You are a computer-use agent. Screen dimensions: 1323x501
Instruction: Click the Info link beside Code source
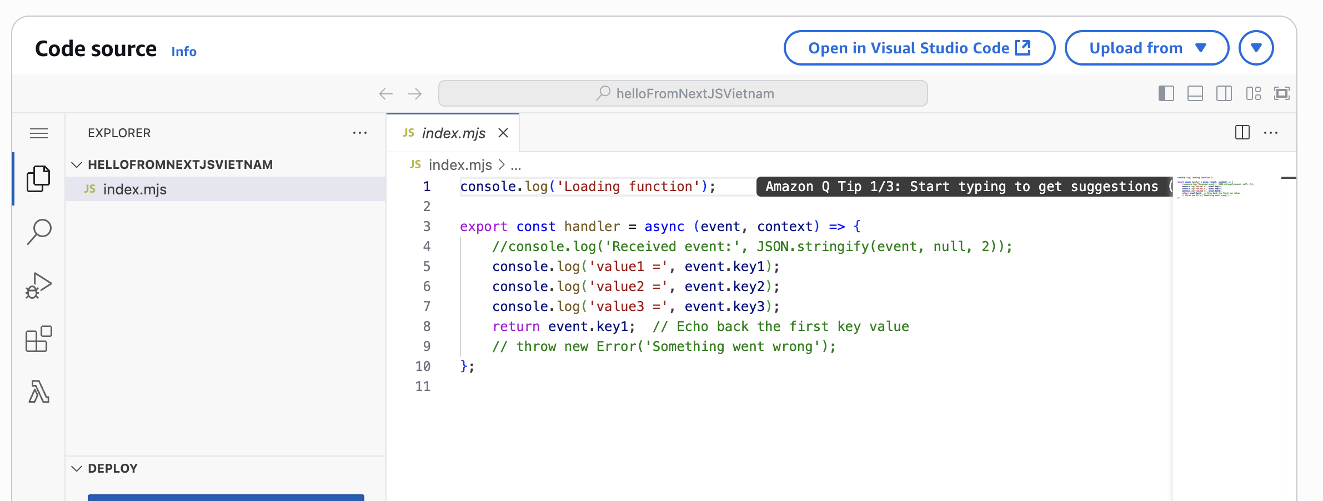[x=183, y=52]
